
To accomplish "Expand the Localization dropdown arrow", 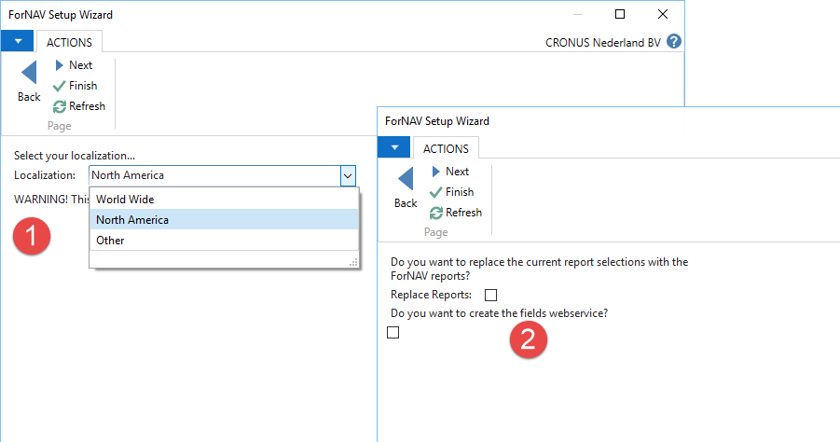I will pyautogui.click(x=348, y=175).
